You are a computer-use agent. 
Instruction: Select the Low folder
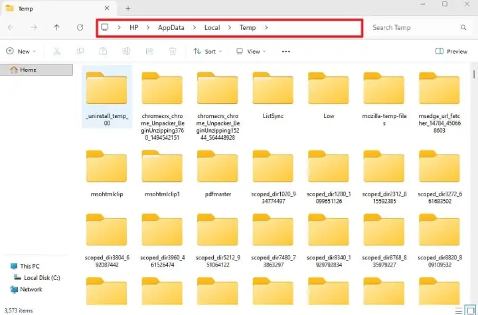329,95
